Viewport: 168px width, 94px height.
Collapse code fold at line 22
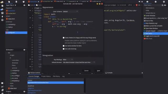pos(30,67)
